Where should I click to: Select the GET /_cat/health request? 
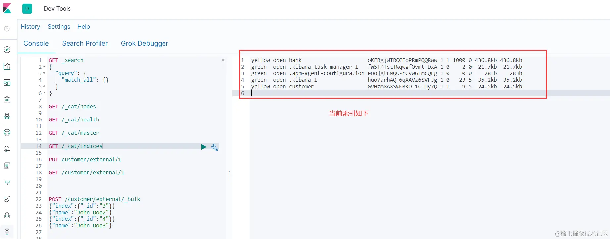(74, 120)
